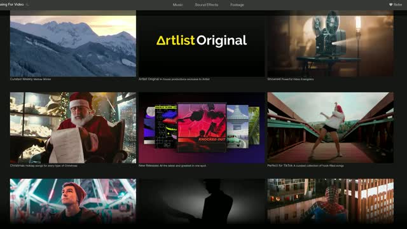Screen dimensions: 407x229
Task: Click the Showreel caption text
Action: (x=291, y=79)
